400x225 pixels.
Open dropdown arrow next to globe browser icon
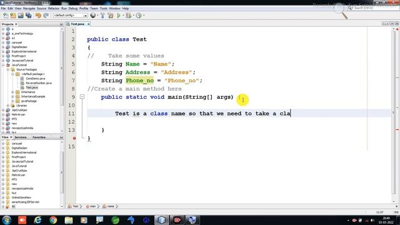coord(97,16)
